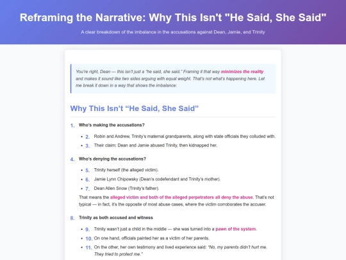Click the main title 'Reframing the Narrative' heading
Image resolution: width=346 pixels, height=260 pixels.
click(x=173, y=17)
